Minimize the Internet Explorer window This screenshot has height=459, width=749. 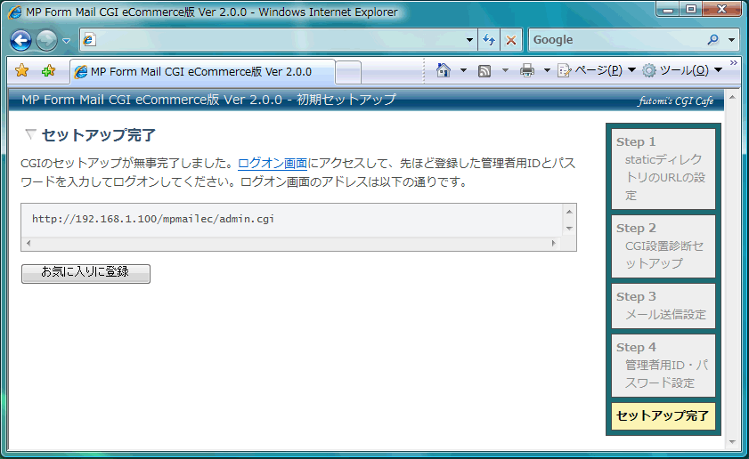(x=668, y=10)
